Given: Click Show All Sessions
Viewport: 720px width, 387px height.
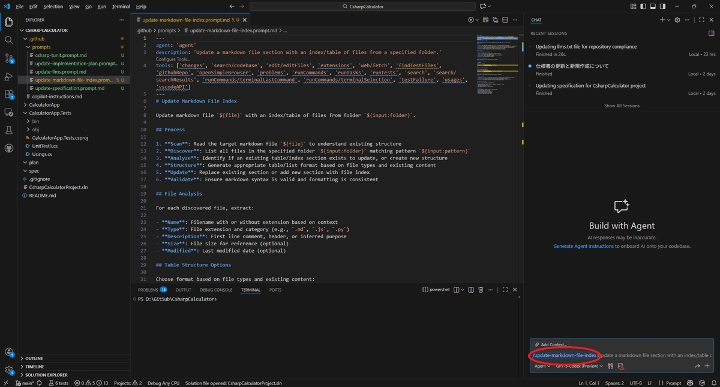Looking at the screenshot, I should point(622,106).
